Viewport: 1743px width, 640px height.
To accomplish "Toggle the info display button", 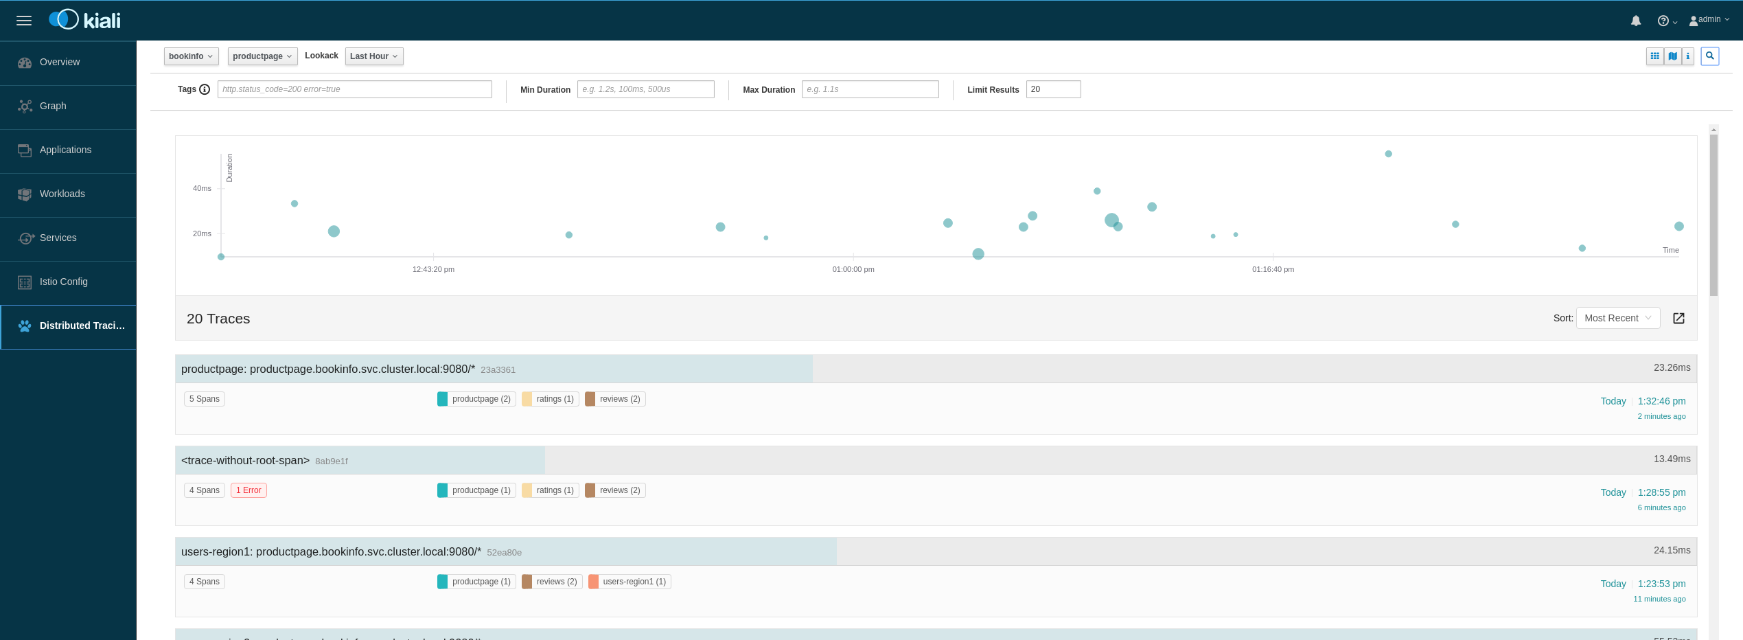I will [1688, 56].
